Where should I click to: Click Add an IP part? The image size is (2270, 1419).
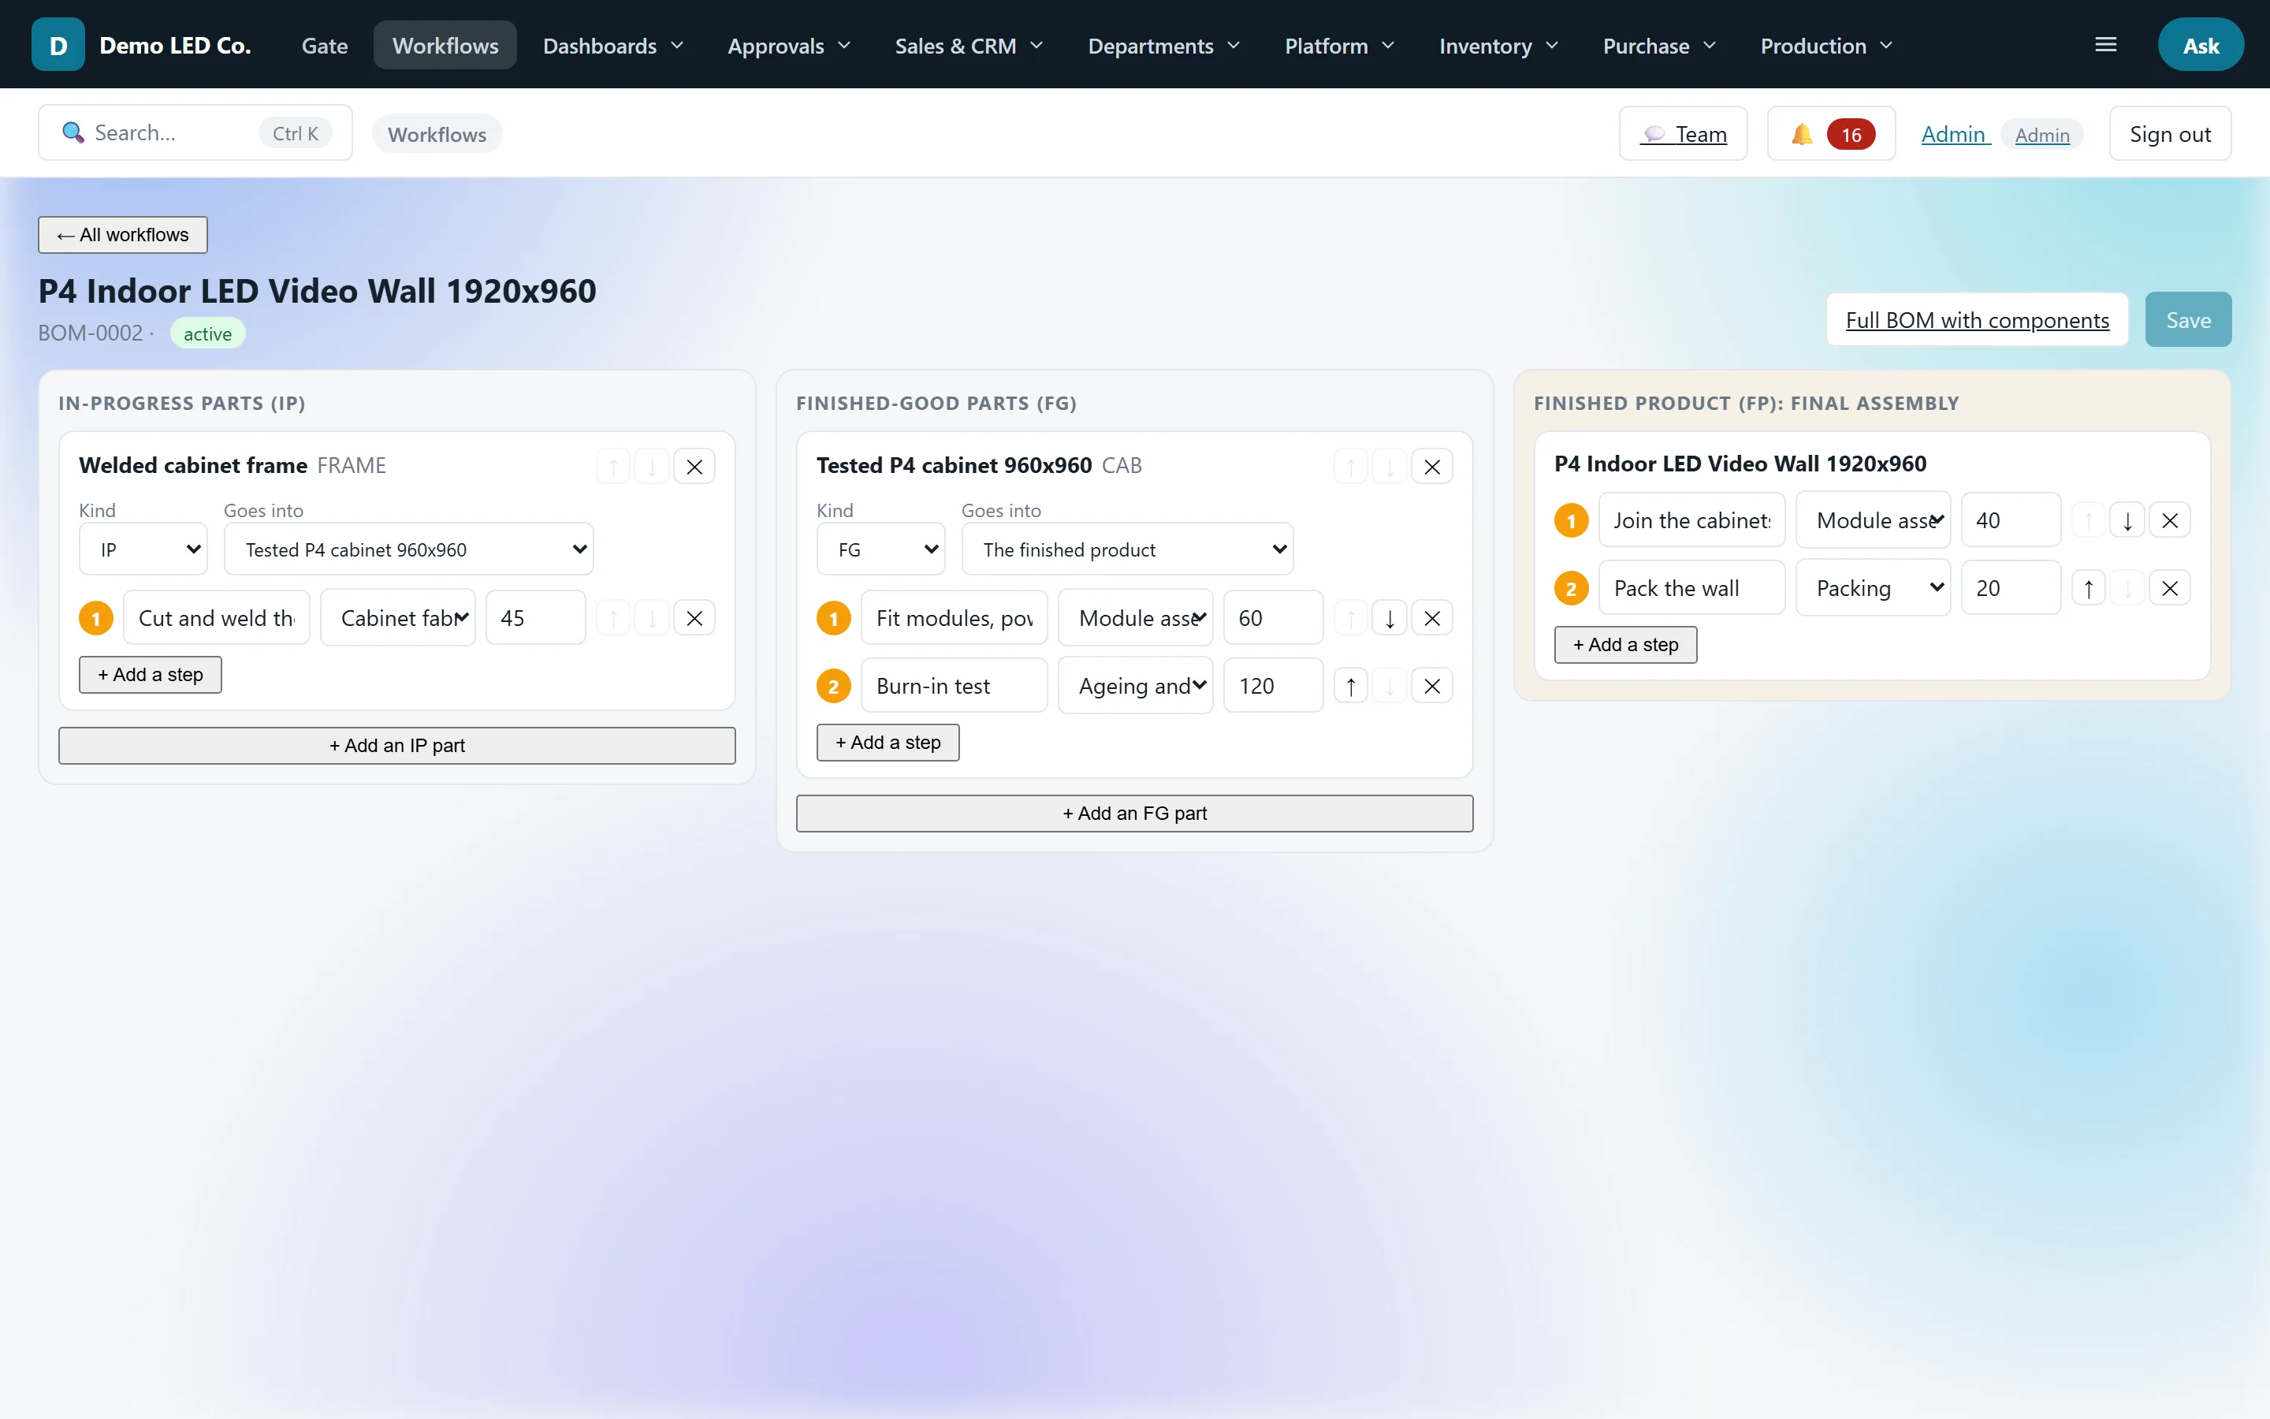coord(396,746)
